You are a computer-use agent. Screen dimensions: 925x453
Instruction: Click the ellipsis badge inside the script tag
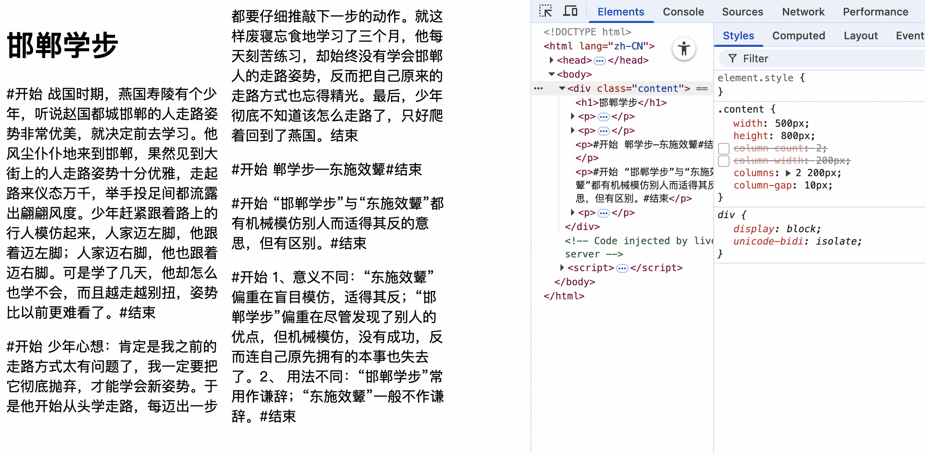click(622, 268)
